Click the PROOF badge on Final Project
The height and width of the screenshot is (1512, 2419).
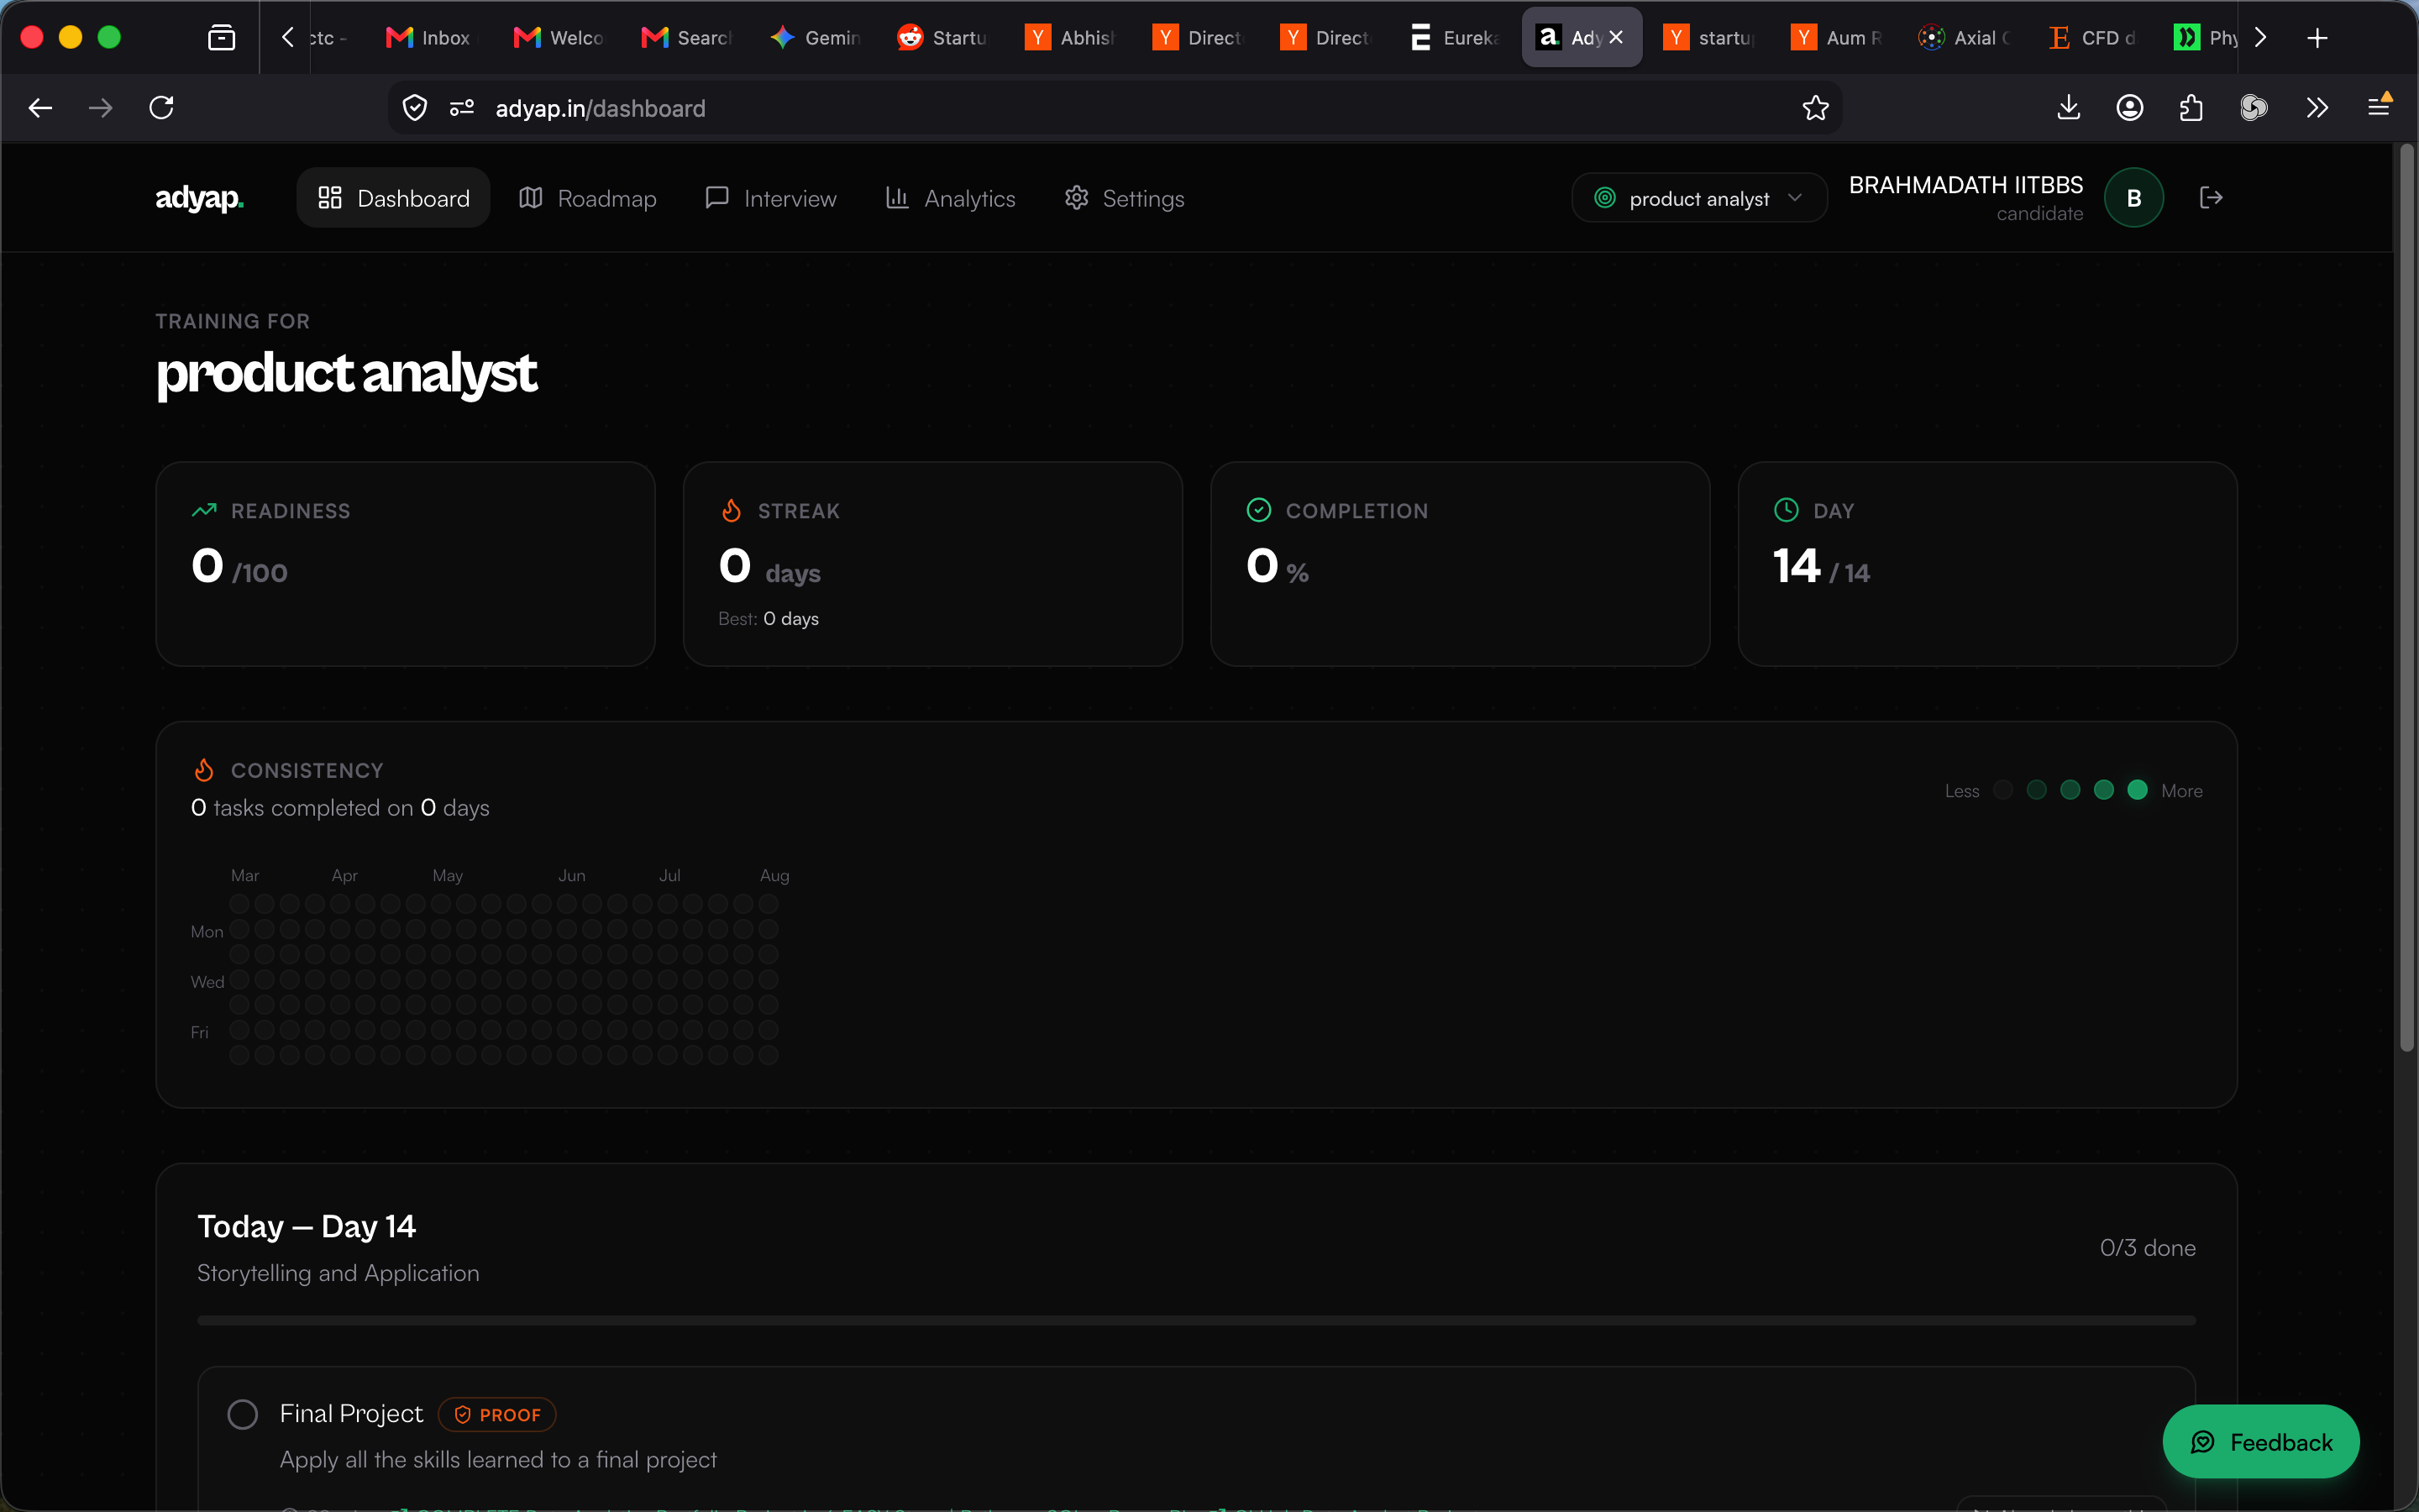pyautogui.click(x=496, y=1414)
